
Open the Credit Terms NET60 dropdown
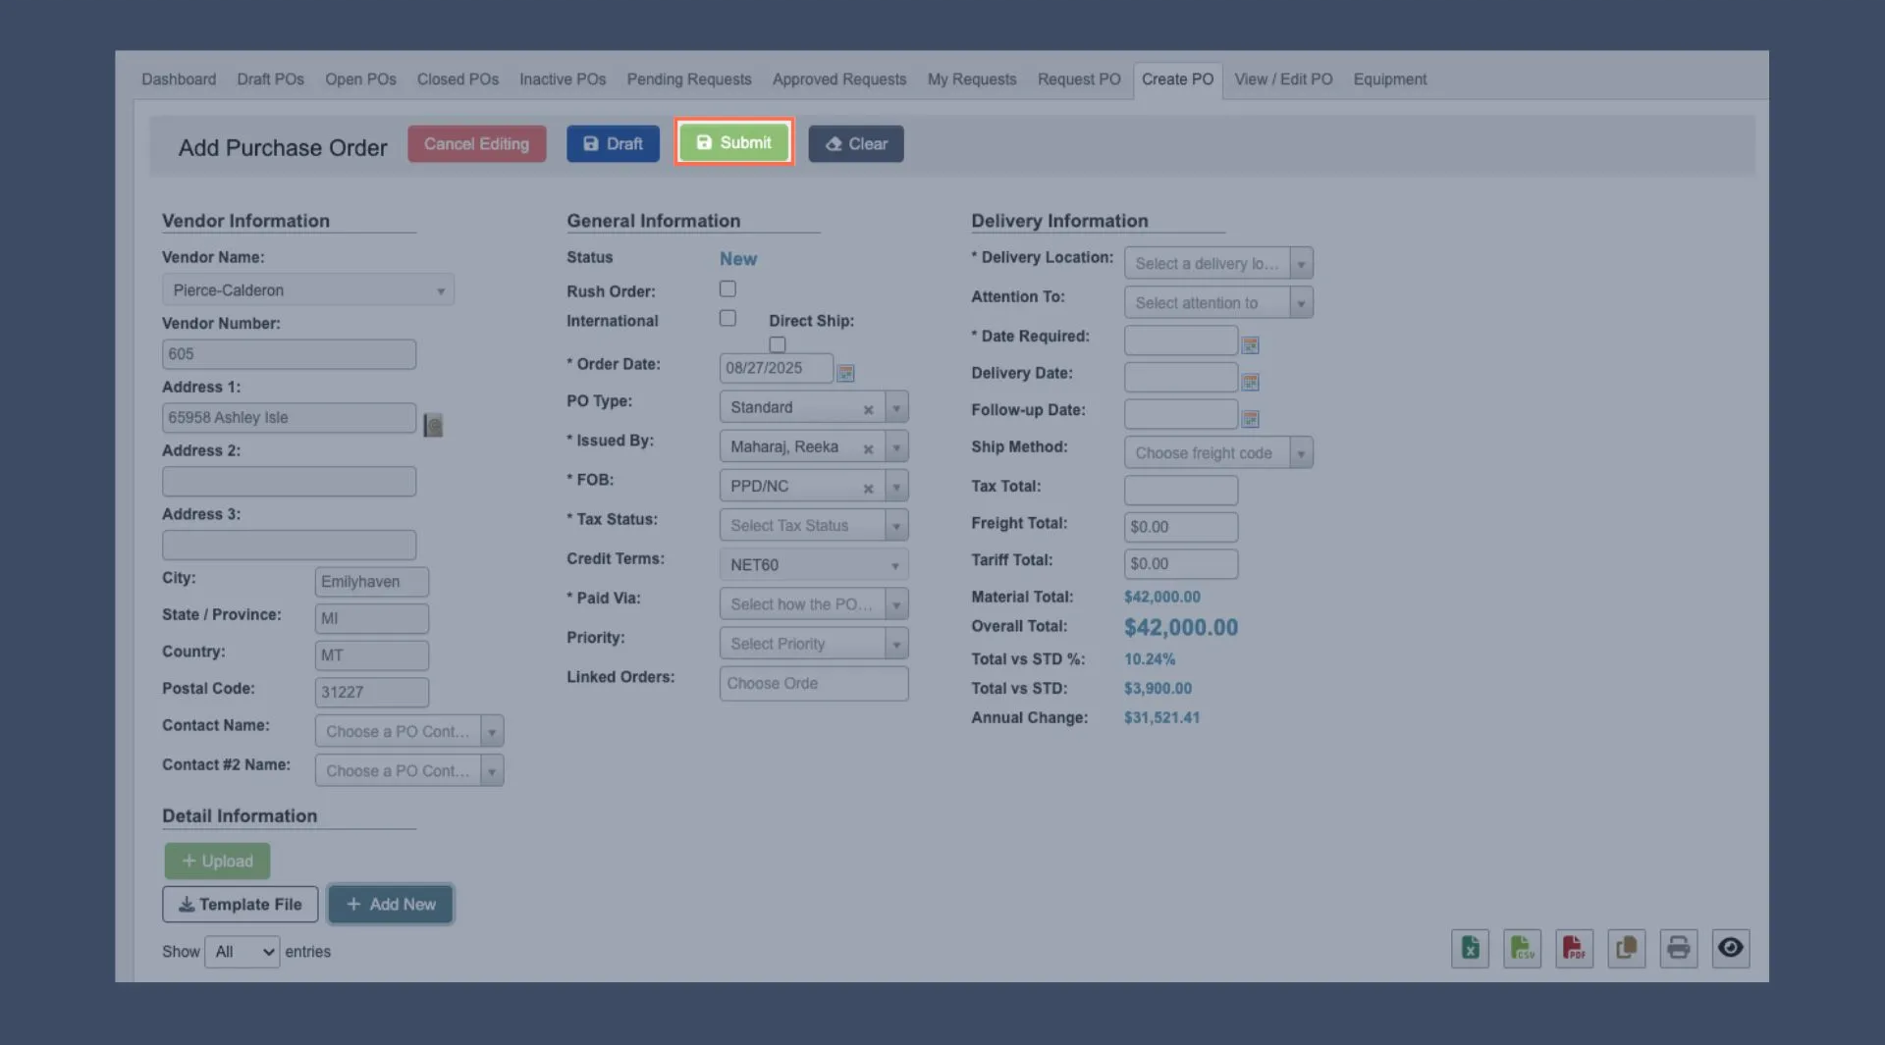[x=813, y=564]
